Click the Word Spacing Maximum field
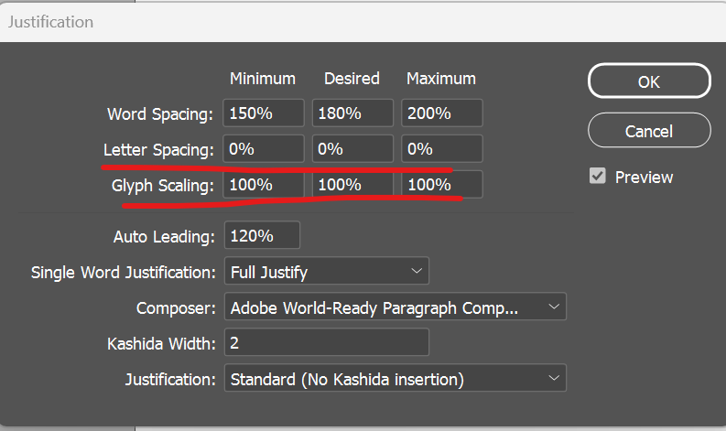This screenshot has height=431, width=726. tap(441, 113)
